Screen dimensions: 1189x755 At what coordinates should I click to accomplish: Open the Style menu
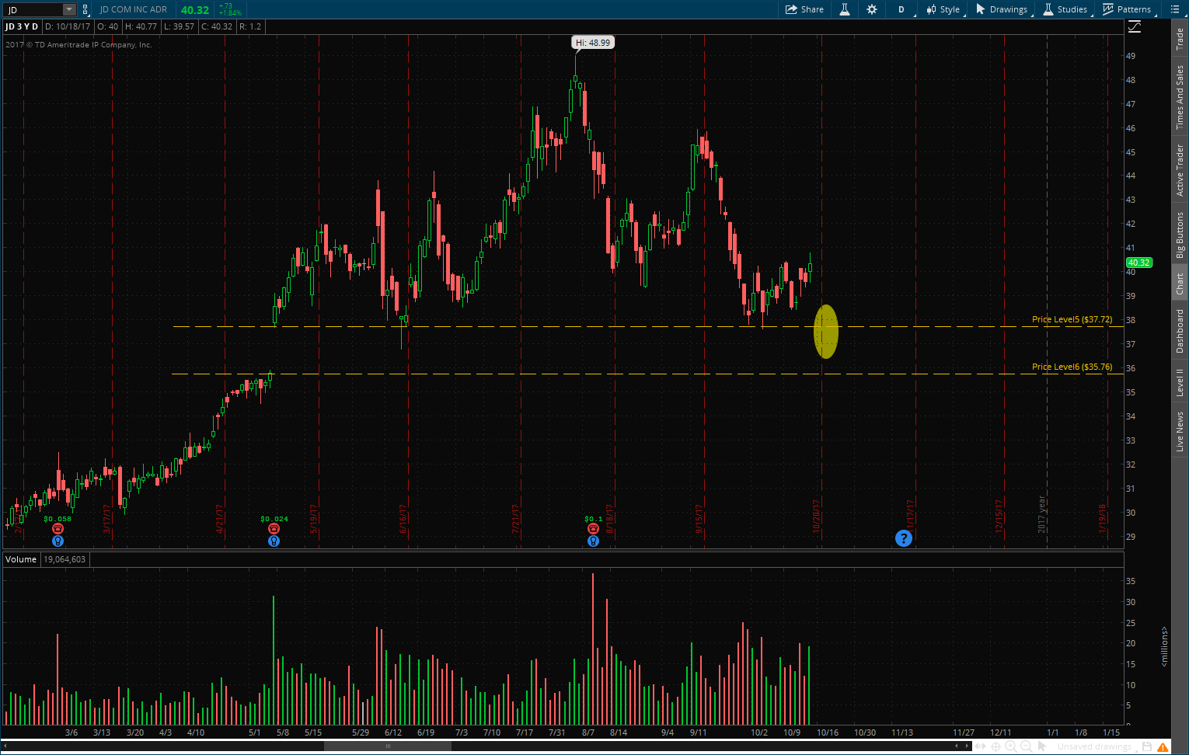click(943, 9)
